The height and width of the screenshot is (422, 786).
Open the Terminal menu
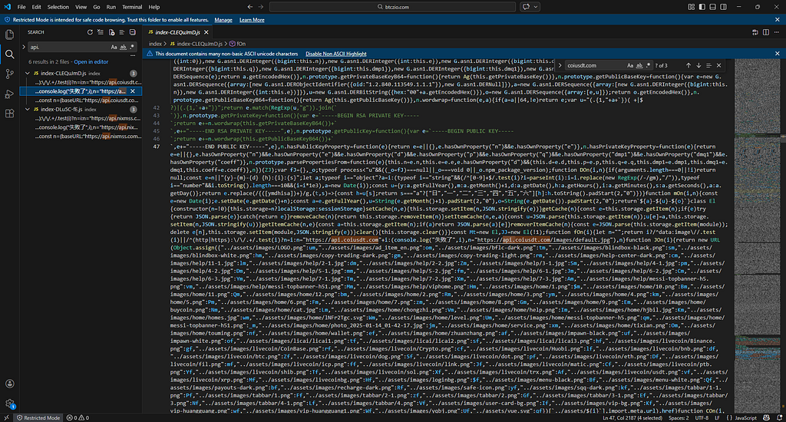click(x=132, y=7)
